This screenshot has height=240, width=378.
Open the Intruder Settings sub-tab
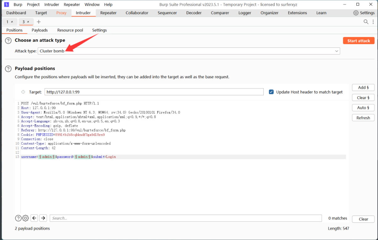click(100, 30)
